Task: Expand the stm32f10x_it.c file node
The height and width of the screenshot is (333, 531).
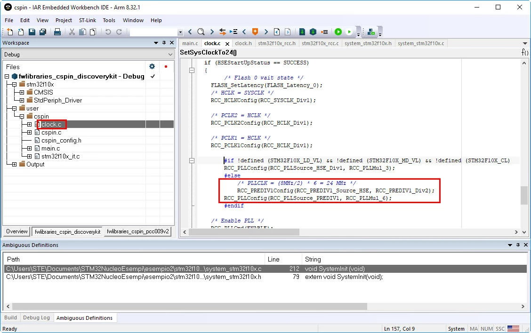Action: click(30, 156)
